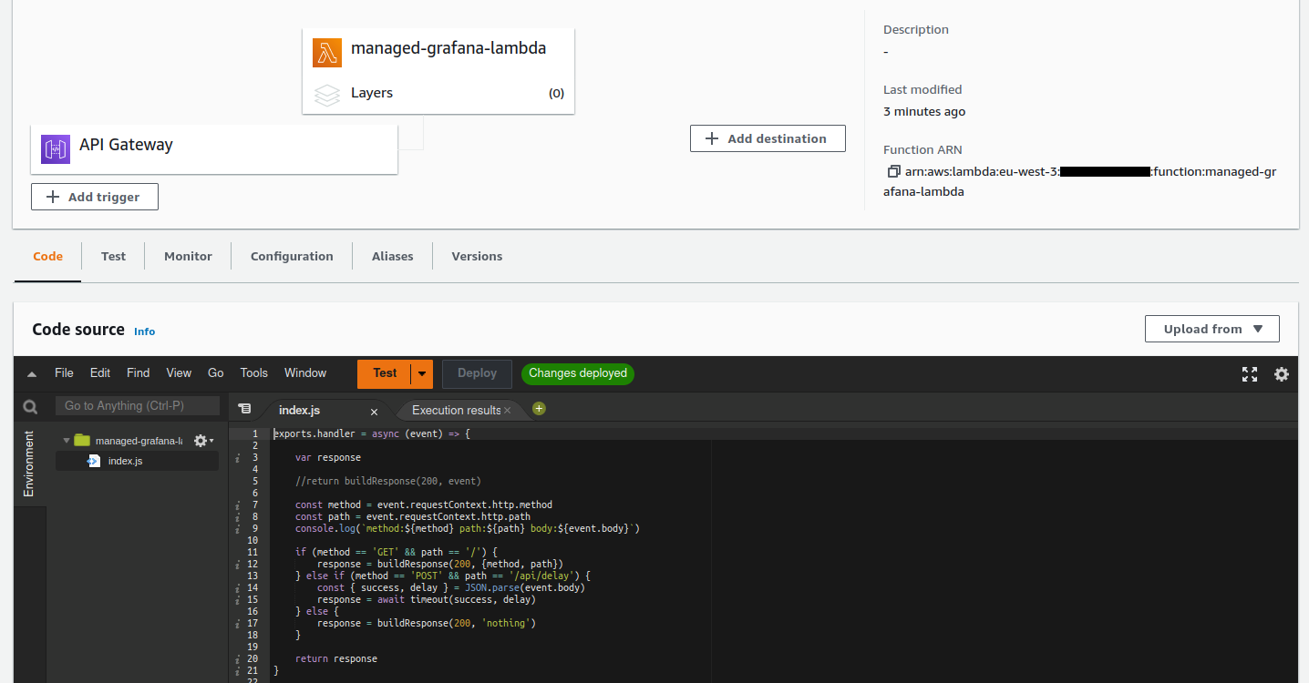Place cursor on 'return response' line

coord(336,659)
